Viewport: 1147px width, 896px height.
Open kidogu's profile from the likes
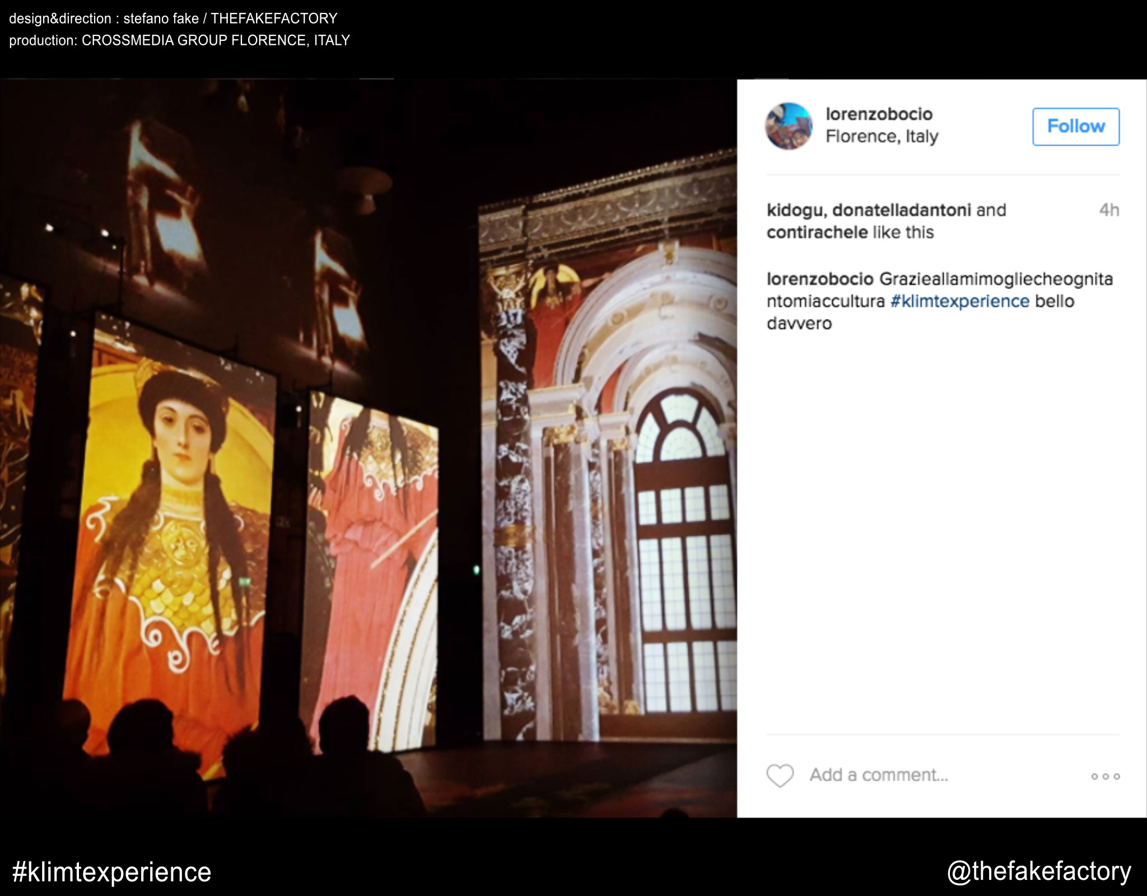coord(795,211)
